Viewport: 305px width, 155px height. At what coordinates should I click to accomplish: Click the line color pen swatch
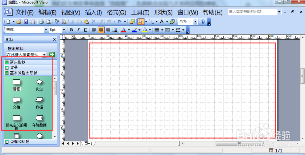(x=134, y=30)
